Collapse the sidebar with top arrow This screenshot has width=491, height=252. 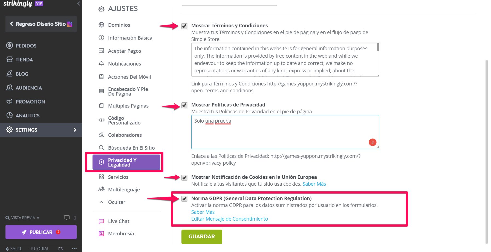click(x=79, y=4)
